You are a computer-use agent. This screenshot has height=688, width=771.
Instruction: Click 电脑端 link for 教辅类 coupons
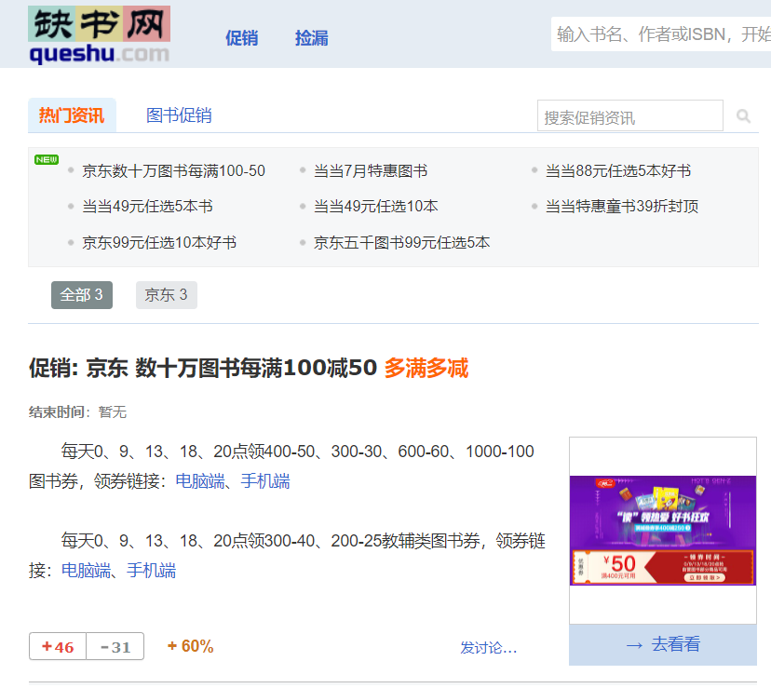86,571
